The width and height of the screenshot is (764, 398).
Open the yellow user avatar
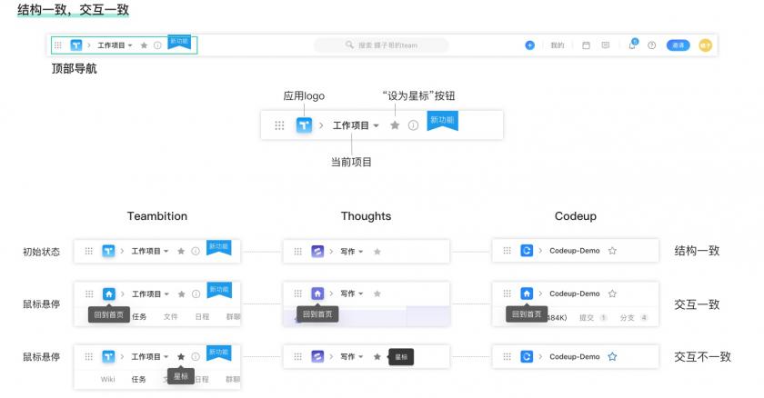(705, 45)
